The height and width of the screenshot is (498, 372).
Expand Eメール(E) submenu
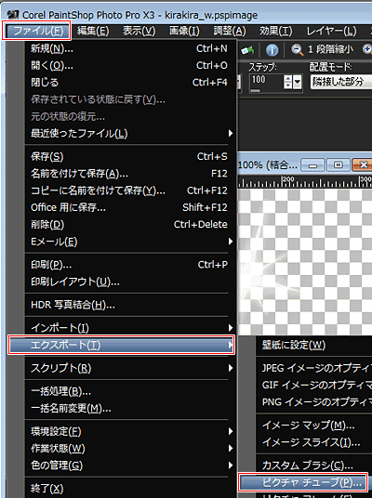129,242
